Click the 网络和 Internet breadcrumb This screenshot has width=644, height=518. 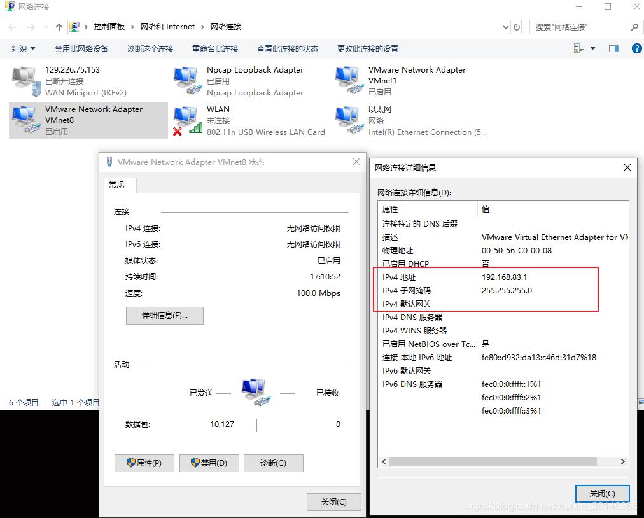167,27
